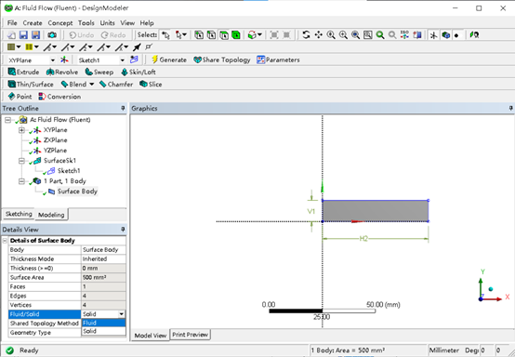Expand the XYPlane tree node
515x357 pixels.
pyautogui.click(x=21, y=130)
